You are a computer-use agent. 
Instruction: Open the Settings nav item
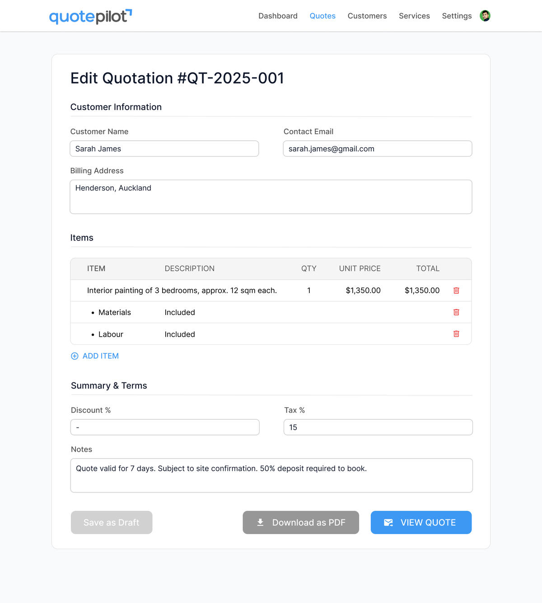457,16
